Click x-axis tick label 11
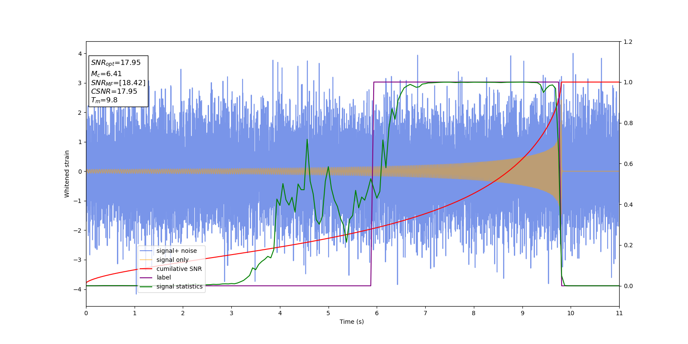The width and height of the screenshot is (688, 344). [619, 313]
